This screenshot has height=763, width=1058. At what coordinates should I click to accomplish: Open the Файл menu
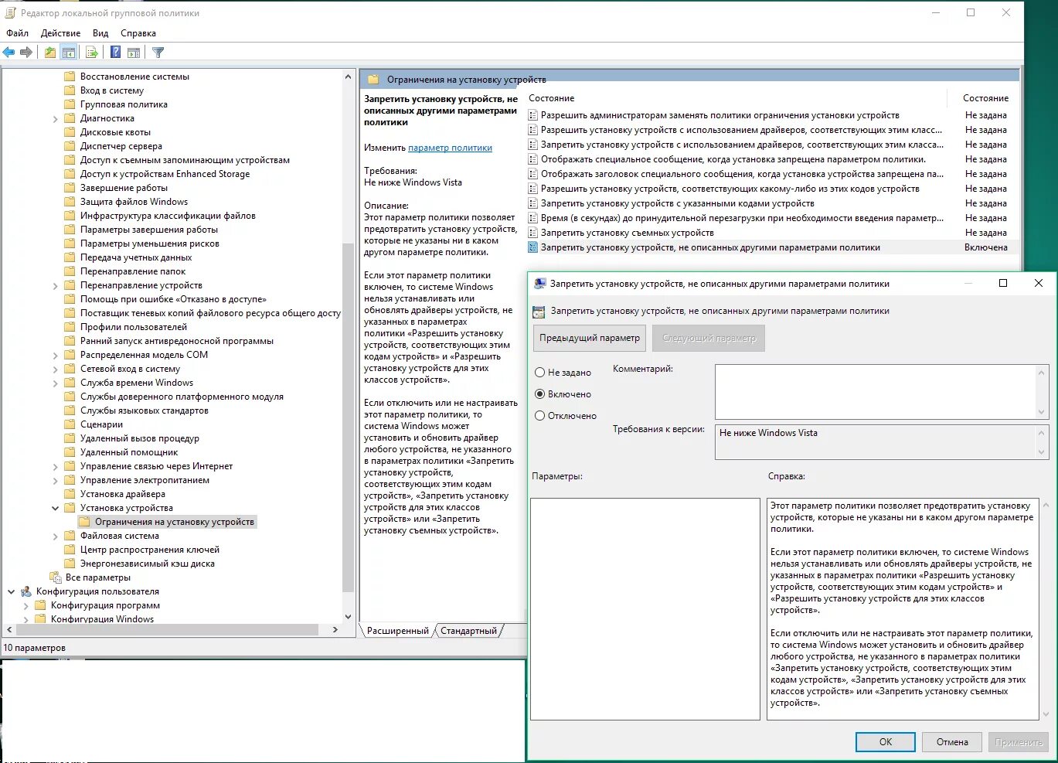coord(17,33)
